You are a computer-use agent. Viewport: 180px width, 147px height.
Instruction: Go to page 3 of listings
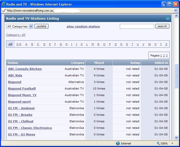(x=167, y=55)
